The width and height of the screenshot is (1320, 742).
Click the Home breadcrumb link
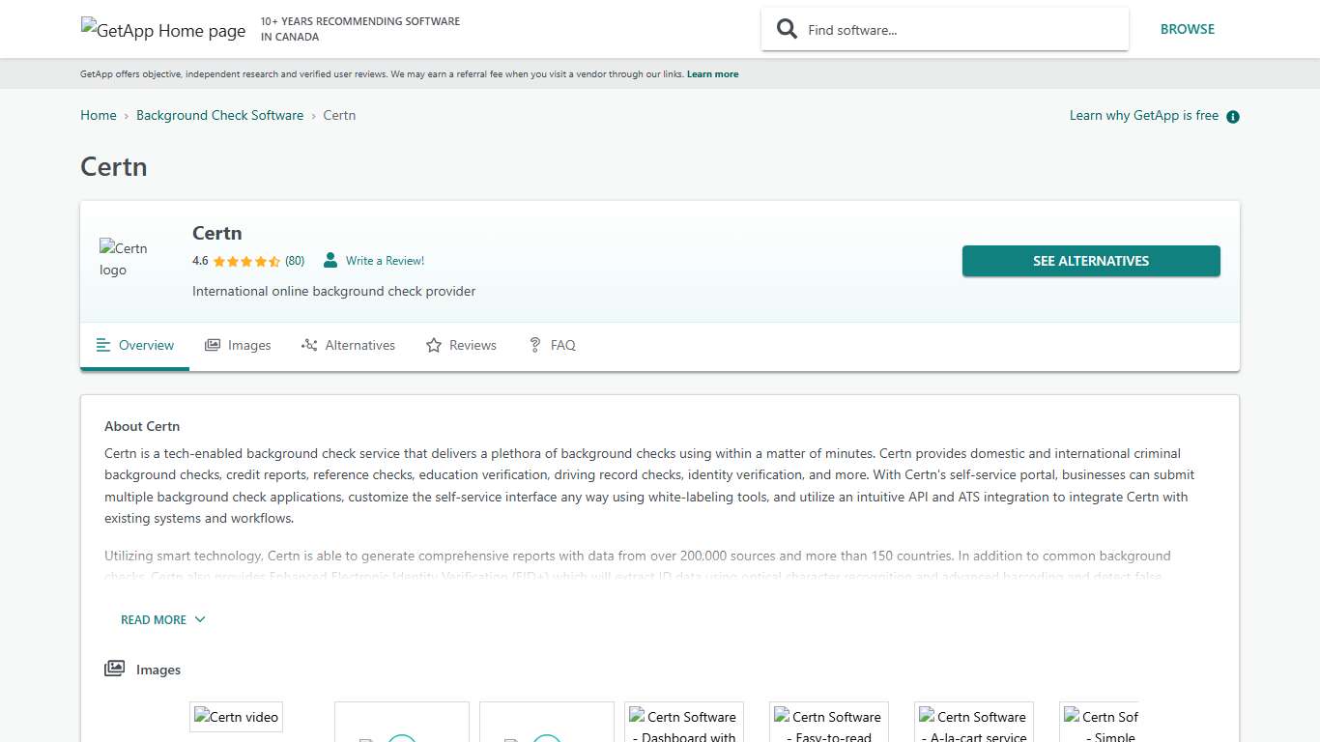98,115
